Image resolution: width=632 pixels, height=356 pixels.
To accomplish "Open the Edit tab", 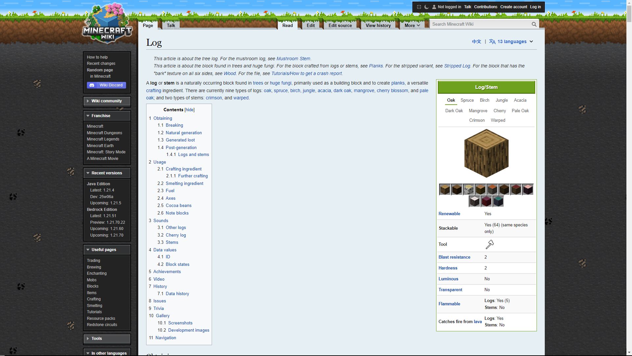I will tap(311, 25).
